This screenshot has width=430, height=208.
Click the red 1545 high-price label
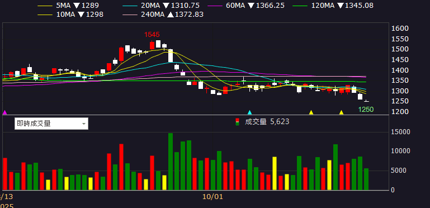tap(152, 35)
